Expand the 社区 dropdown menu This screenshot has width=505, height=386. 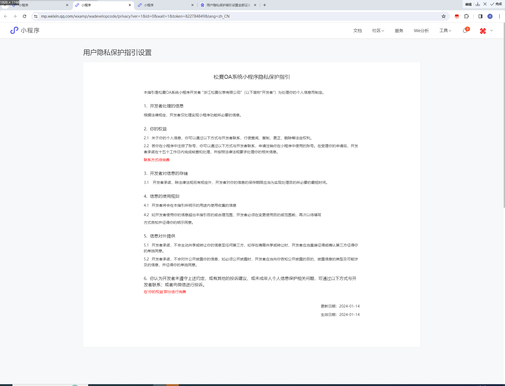point(378,31)
